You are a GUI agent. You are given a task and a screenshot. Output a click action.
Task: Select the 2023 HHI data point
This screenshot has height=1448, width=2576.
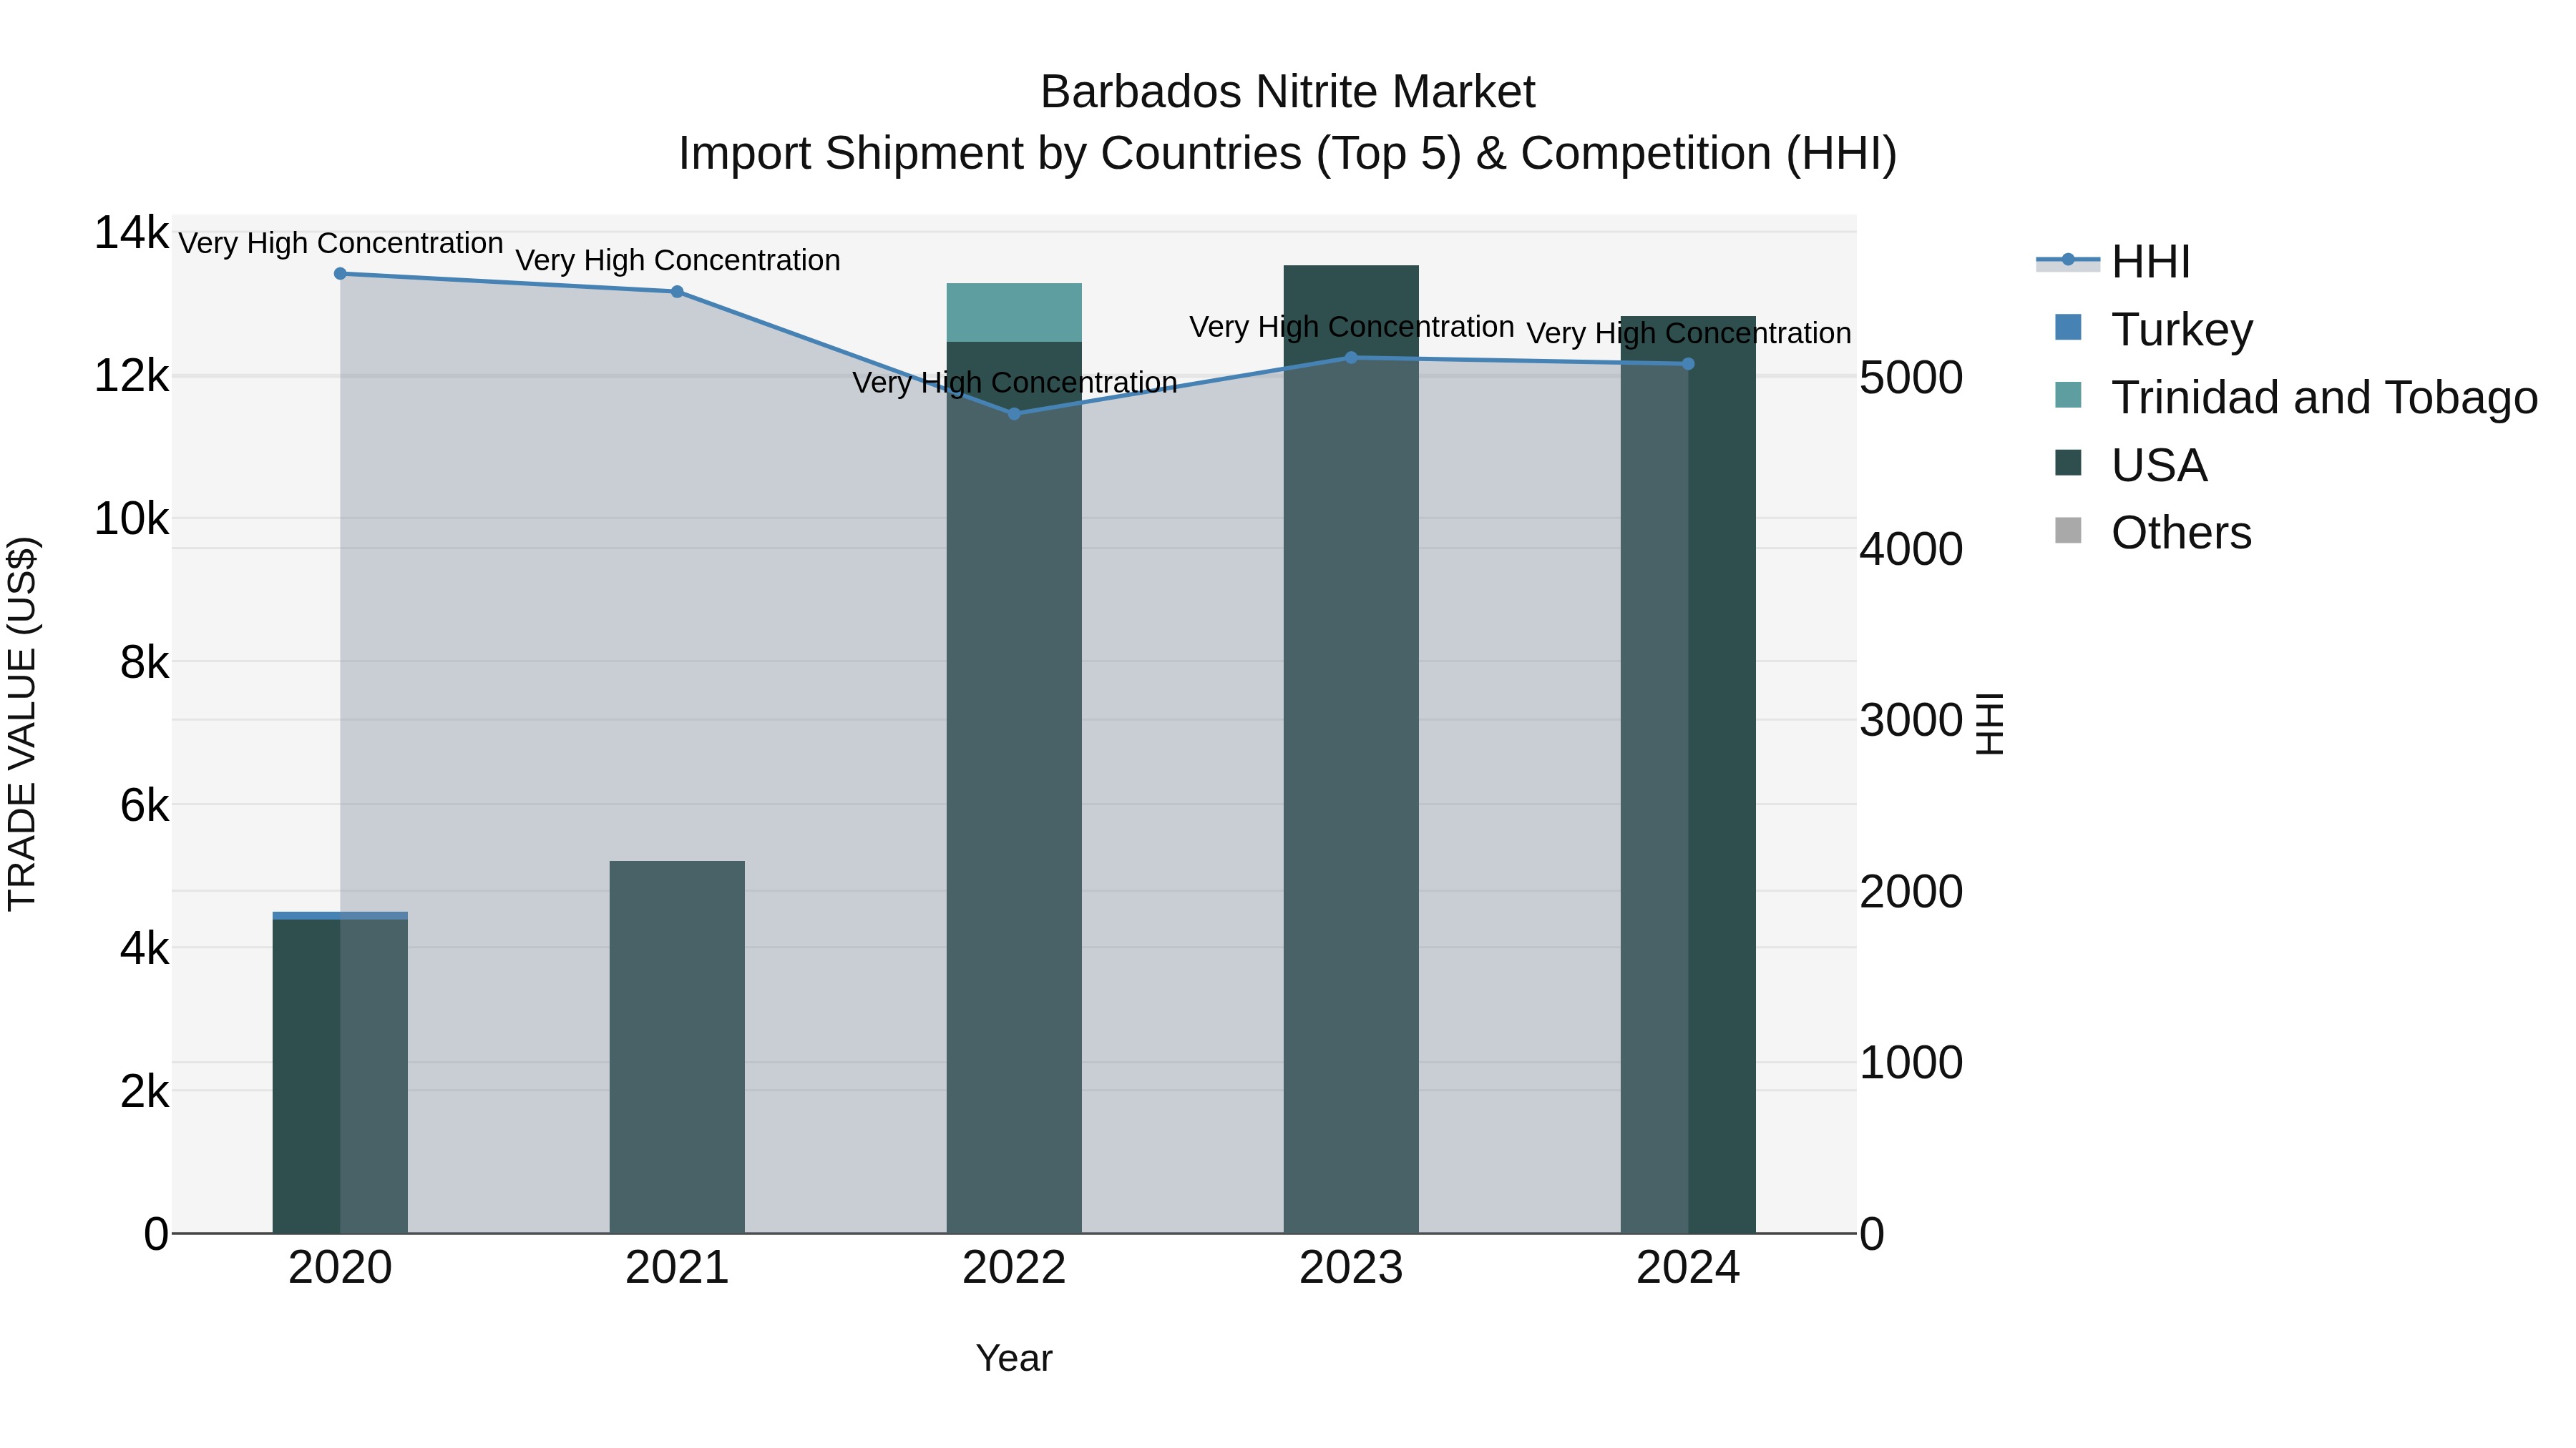(1351, 358)
